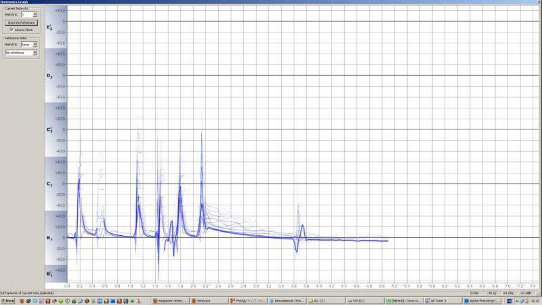
Task: Switch to the equipment.others taskbar window
Action: [x=171, y=300]
